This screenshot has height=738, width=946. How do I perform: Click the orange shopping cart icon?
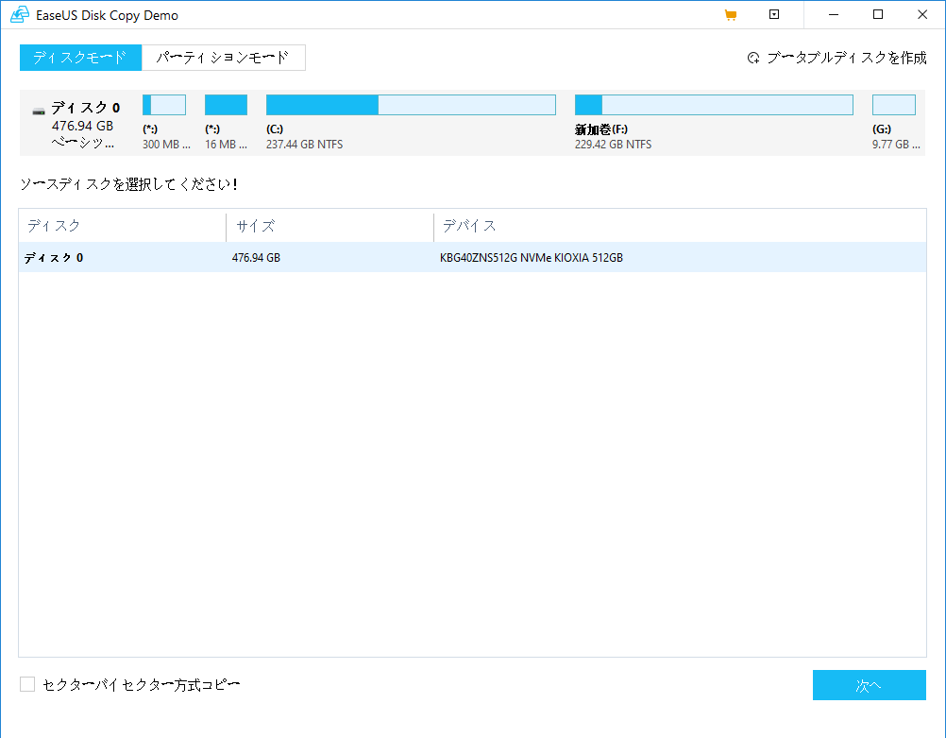tap(730, 15)
